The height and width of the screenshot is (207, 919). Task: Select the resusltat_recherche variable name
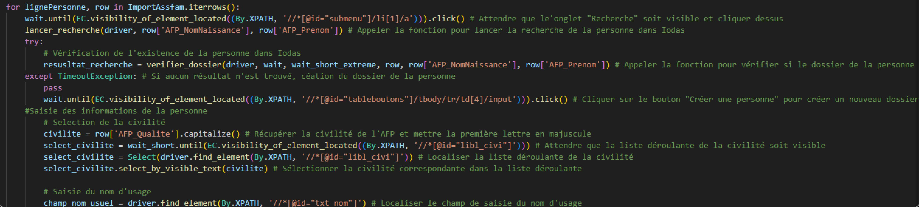[x=88, y=65]
